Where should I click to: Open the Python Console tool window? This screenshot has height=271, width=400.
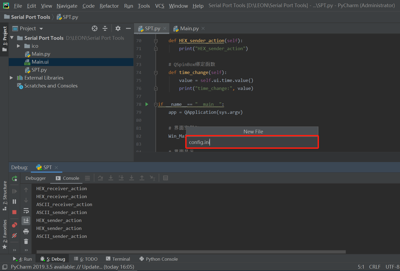[x=159, y=259]
